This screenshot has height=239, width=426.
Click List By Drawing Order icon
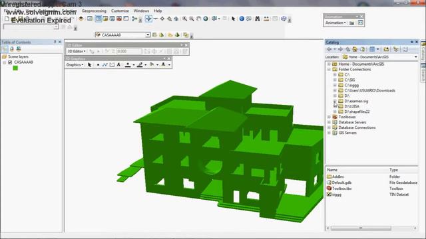[5, 49]
